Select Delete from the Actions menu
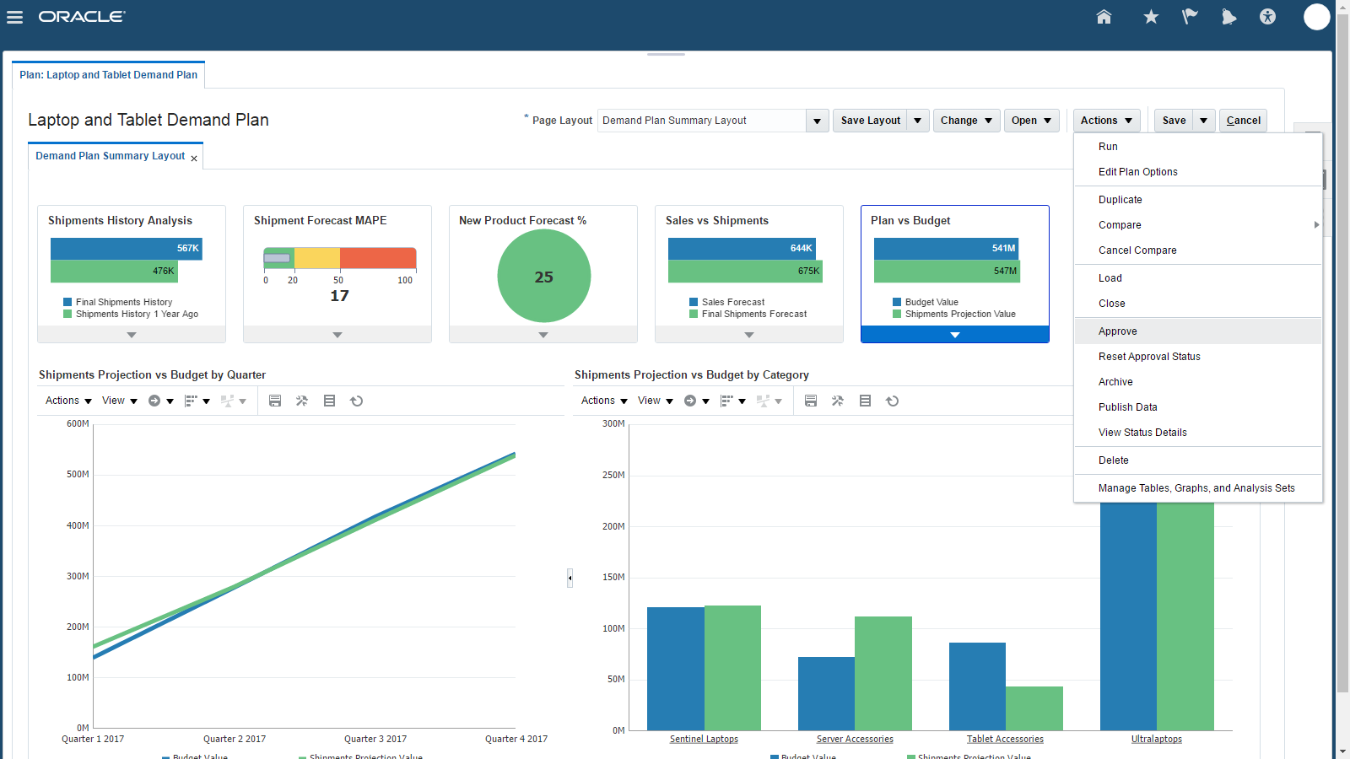Viewport: 1350px width, 759px height. click(1198, 460)
